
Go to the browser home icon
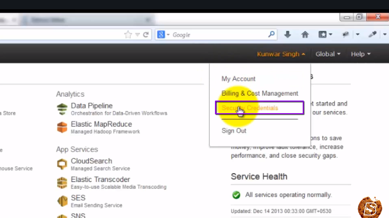tap(305, 34)
